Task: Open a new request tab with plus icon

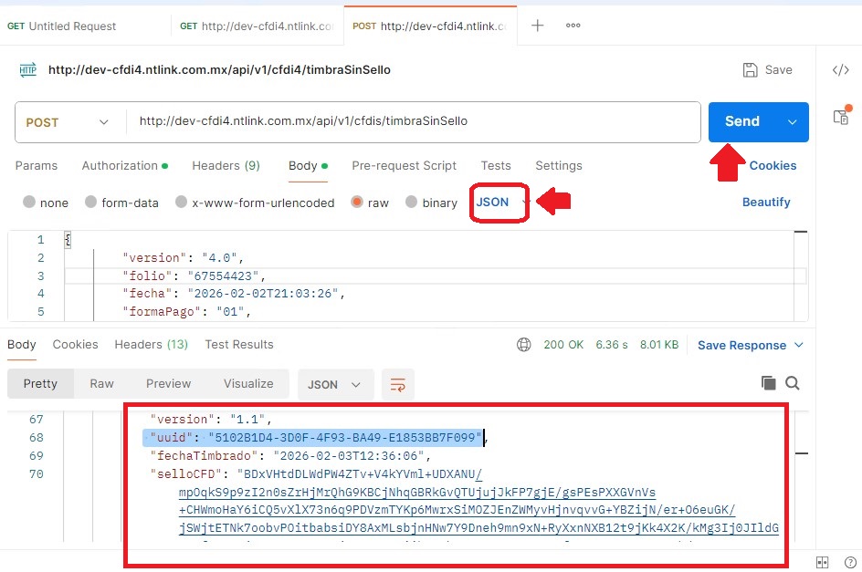Action: (x=537, y=26)
